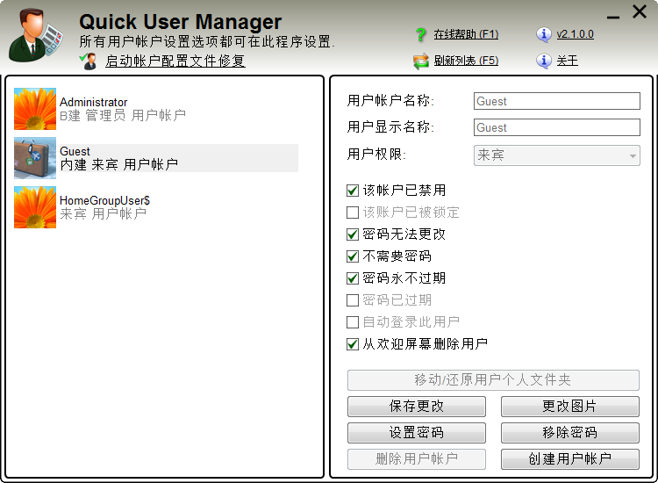Click the blue info icon beside v2.1.0.0
Image resolution: width=658 pixels, height=483 pixels.
544,35
